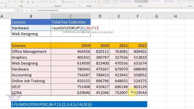Select the 'Total Fee Collection' header cell
Viewport: 194px width, 109px height.
[71, 22]
